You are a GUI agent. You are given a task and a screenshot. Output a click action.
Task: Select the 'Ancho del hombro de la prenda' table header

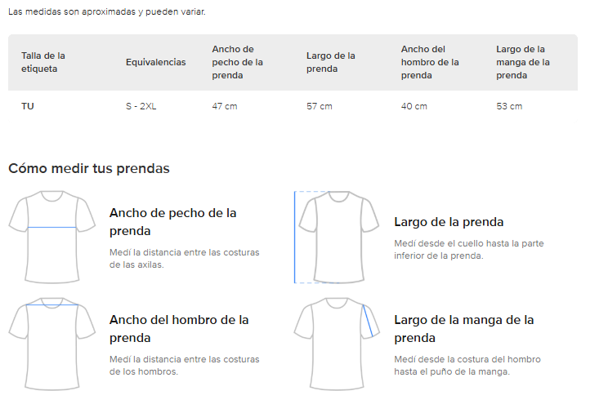430,62
